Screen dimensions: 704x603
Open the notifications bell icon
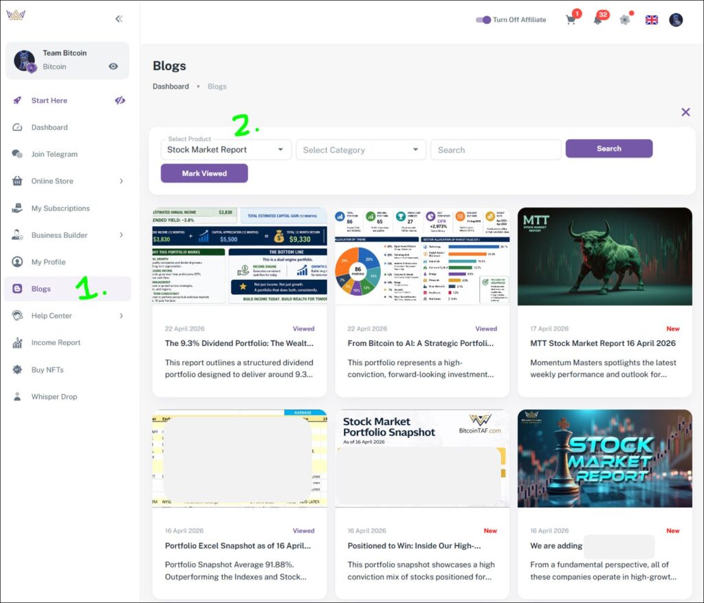point(597,20)
